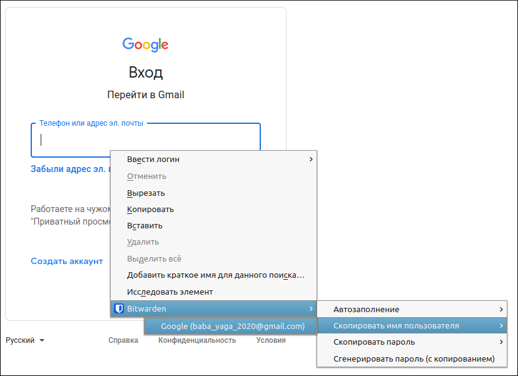Click the Создать аккаунт link
Viewport: 518px width, 376px height.
pyautogui.click(x=67, y=262)
